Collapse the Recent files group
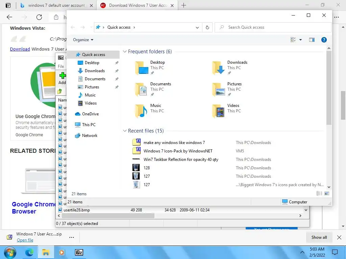The width and height of the screenshot is (346, 259). [x=125, y=131]
